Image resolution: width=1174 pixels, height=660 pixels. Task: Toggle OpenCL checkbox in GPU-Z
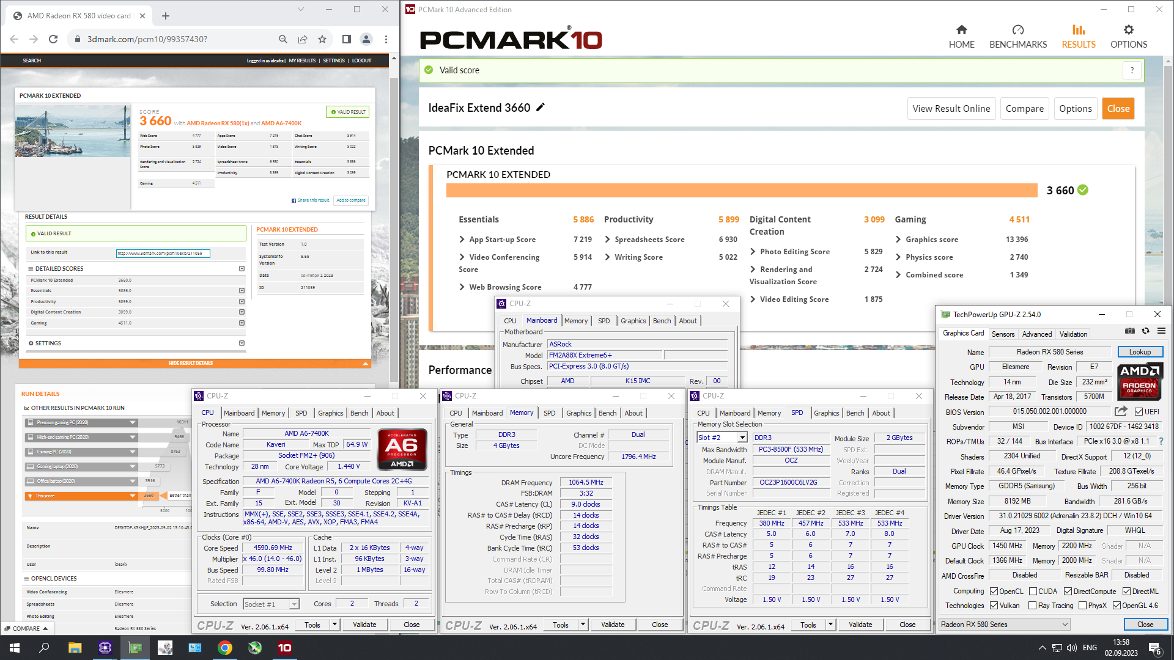click(x=994, y=592)
